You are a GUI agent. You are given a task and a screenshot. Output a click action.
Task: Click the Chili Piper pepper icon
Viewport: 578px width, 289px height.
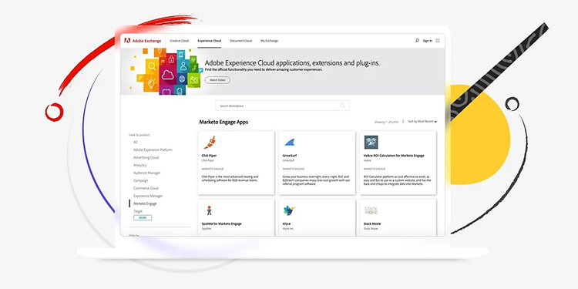210,143
